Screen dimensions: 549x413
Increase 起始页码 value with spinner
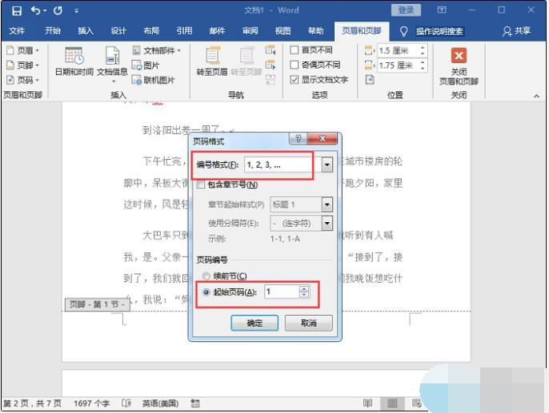(x=304, y=288)
